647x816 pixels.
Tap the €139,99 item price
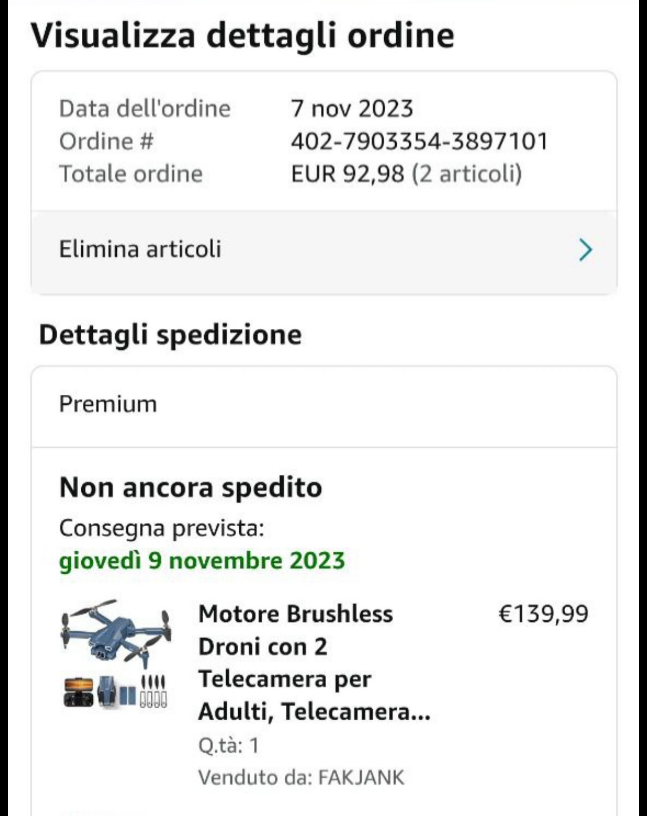(x=543, y=613)
